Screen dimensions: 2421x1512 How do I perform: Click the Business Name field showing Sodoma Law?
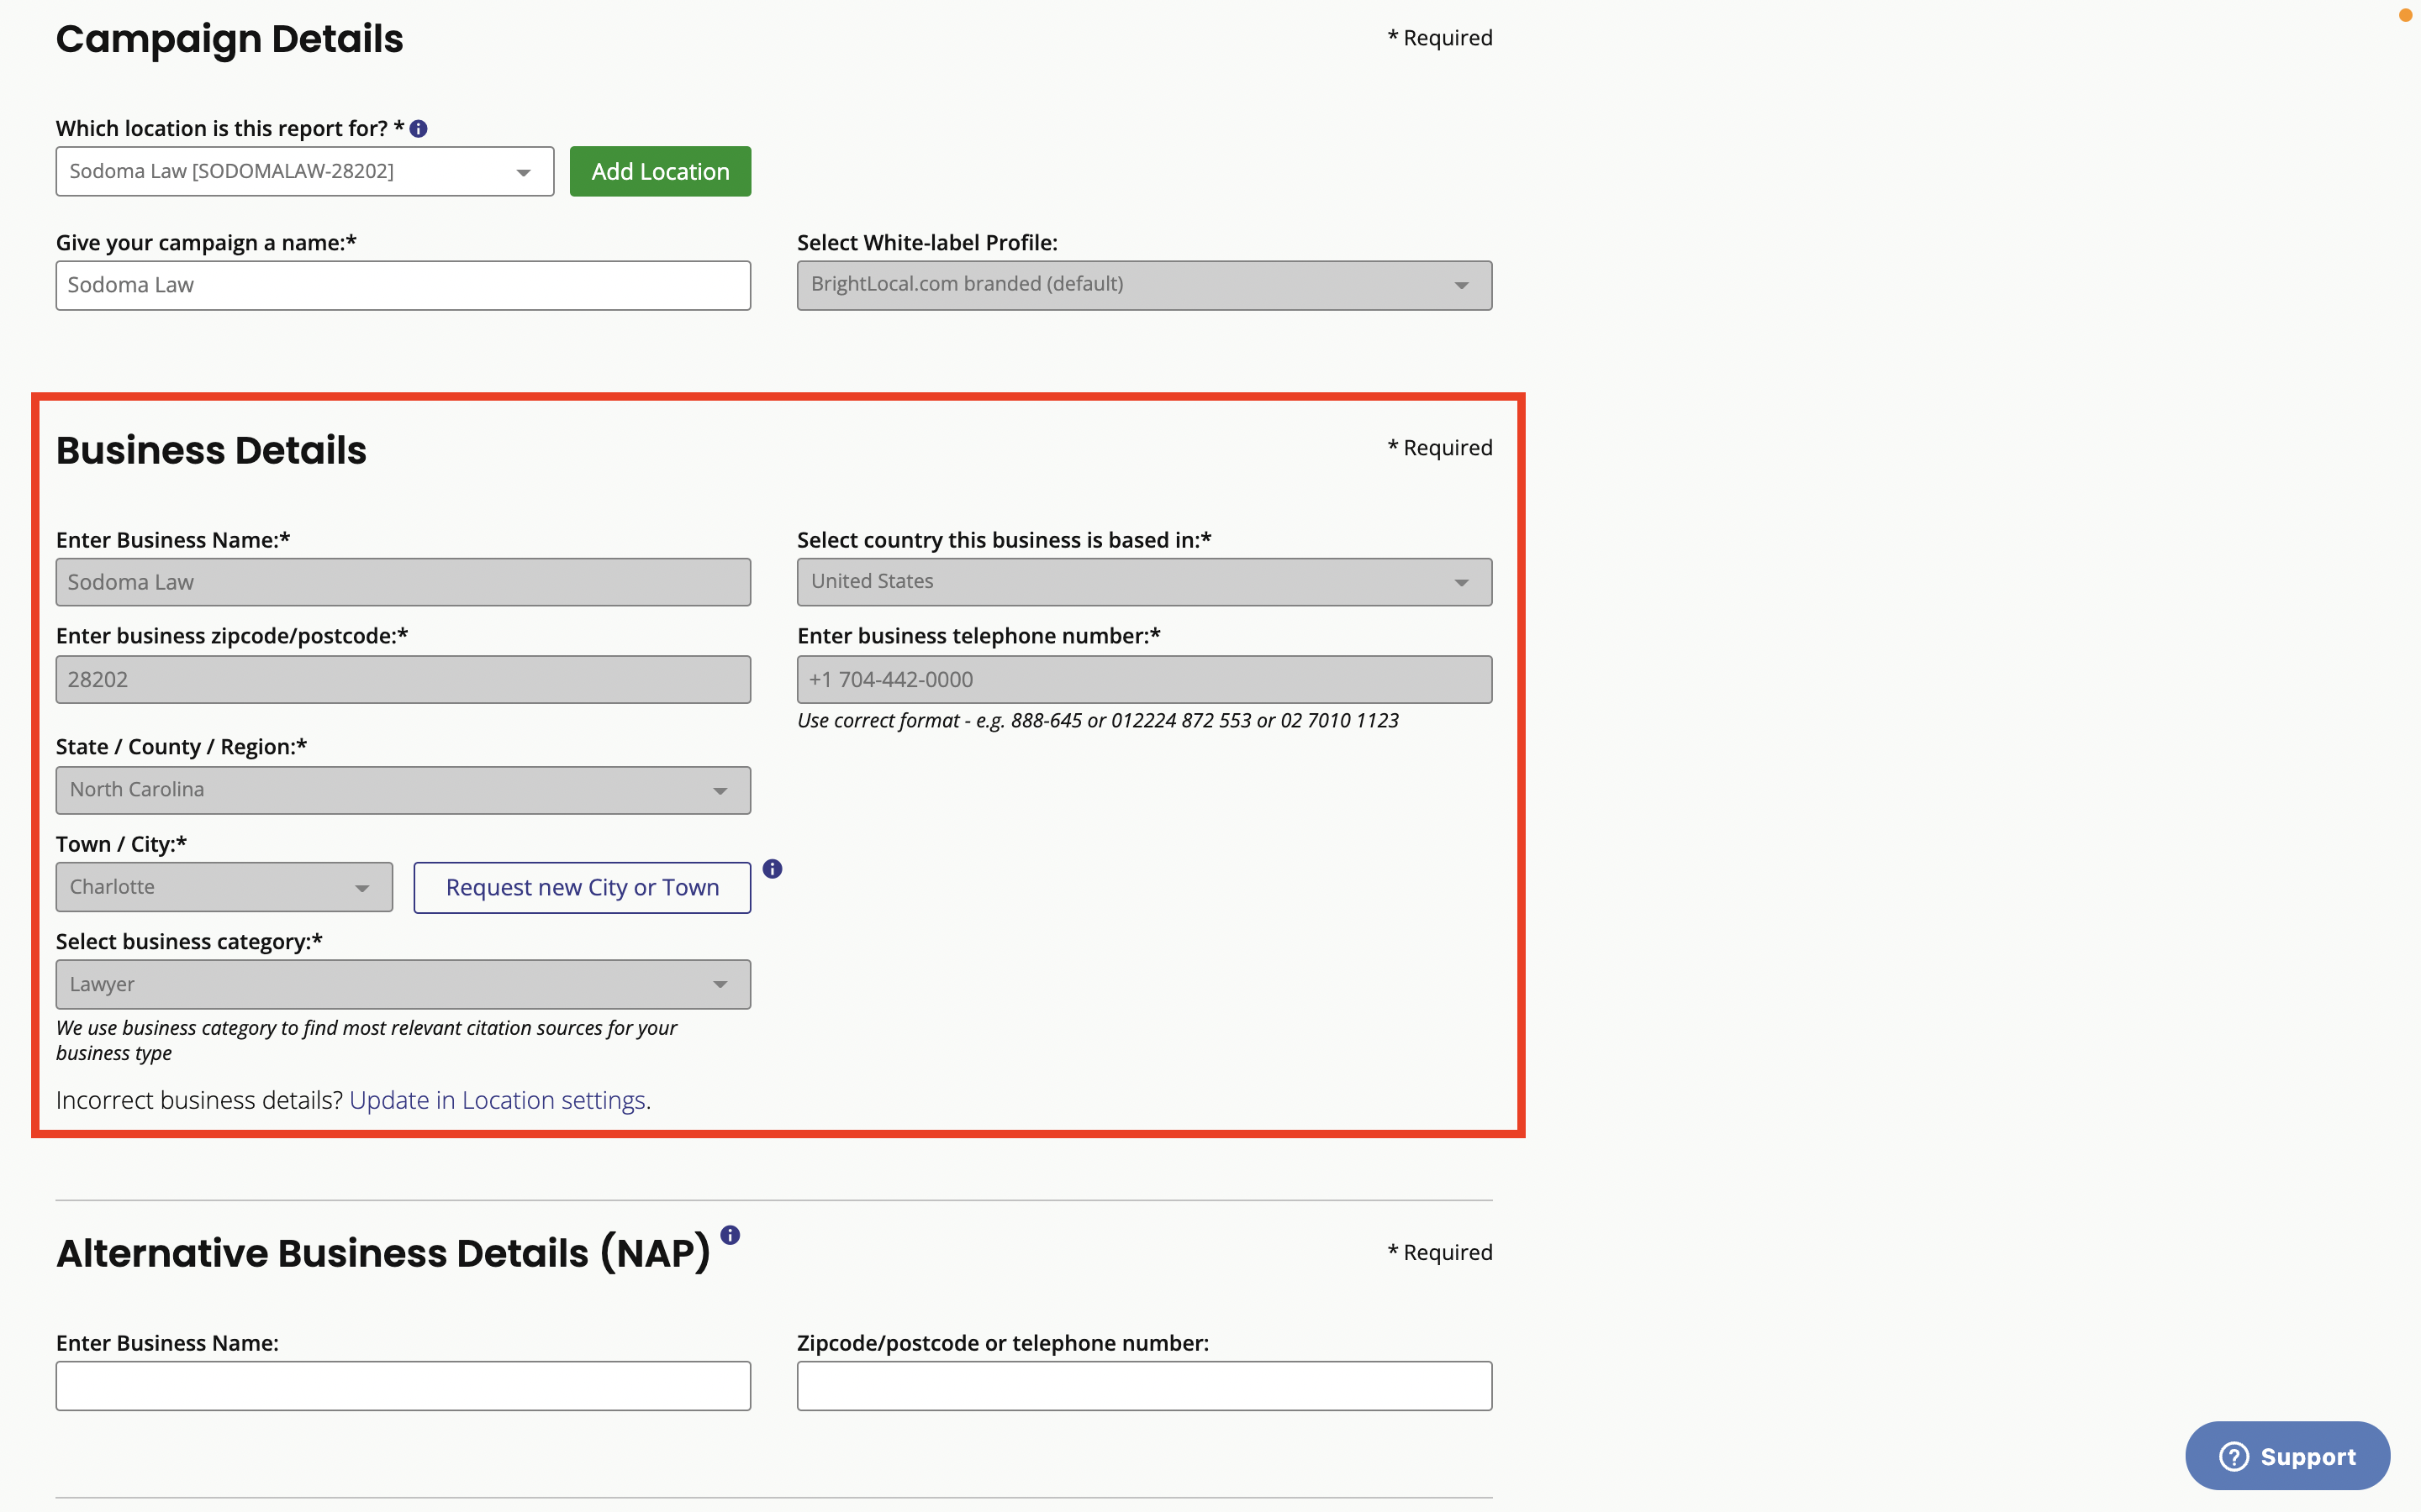click(x=403, y=582)
